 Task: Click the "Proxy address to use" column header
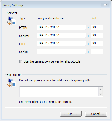(50, 18)
